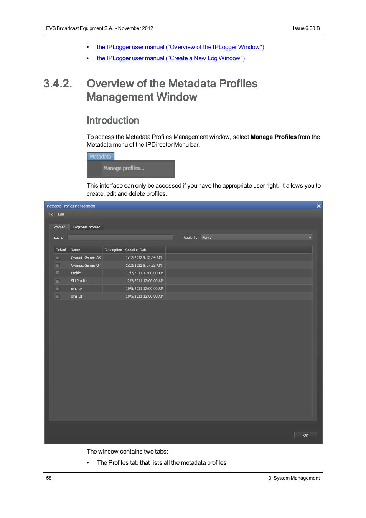Sort by the Default column header

[61, 250]
